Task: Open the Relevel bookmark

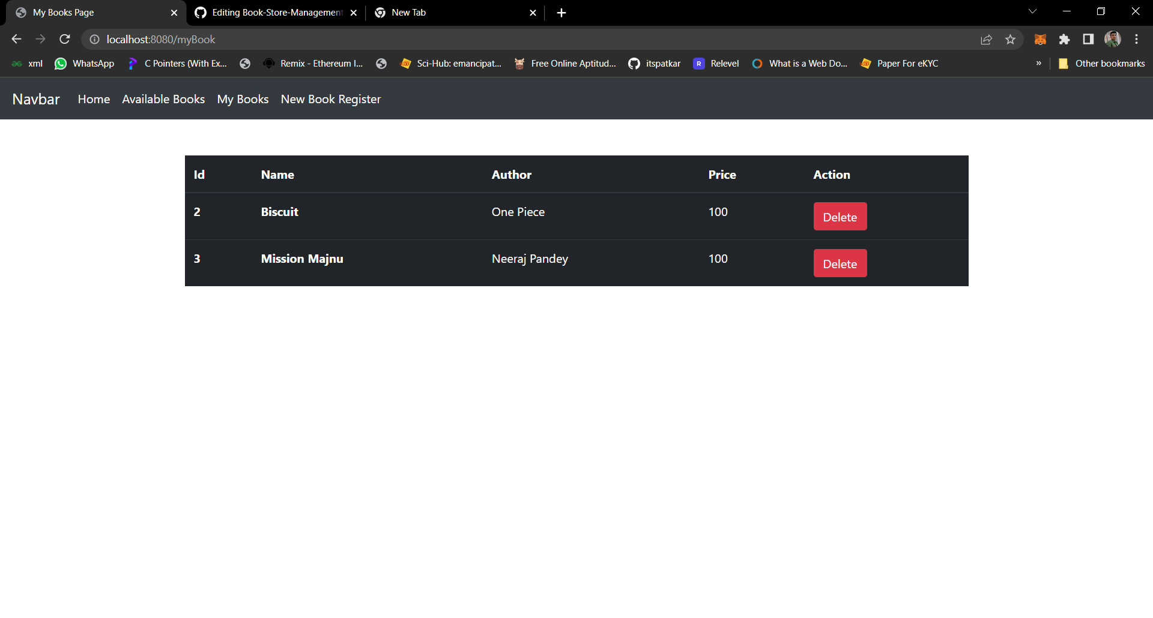Action: [x=716, y=63]
